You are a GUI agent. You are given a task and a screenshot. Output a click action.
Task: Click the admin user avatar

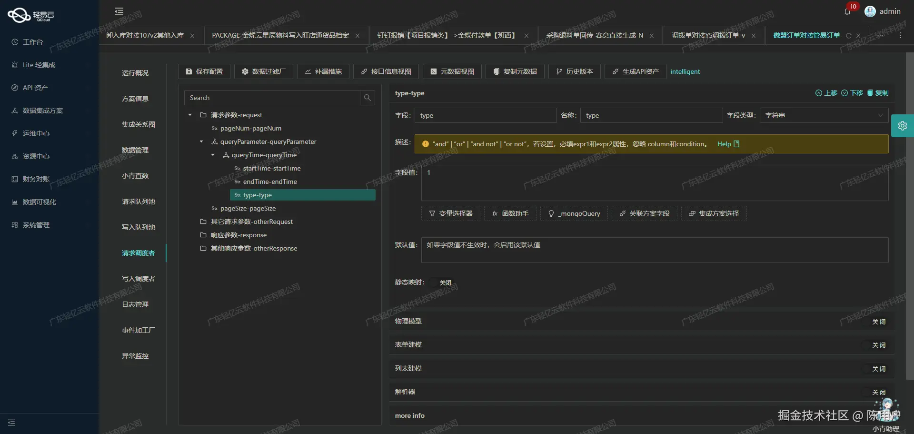[x=870, y=11]
